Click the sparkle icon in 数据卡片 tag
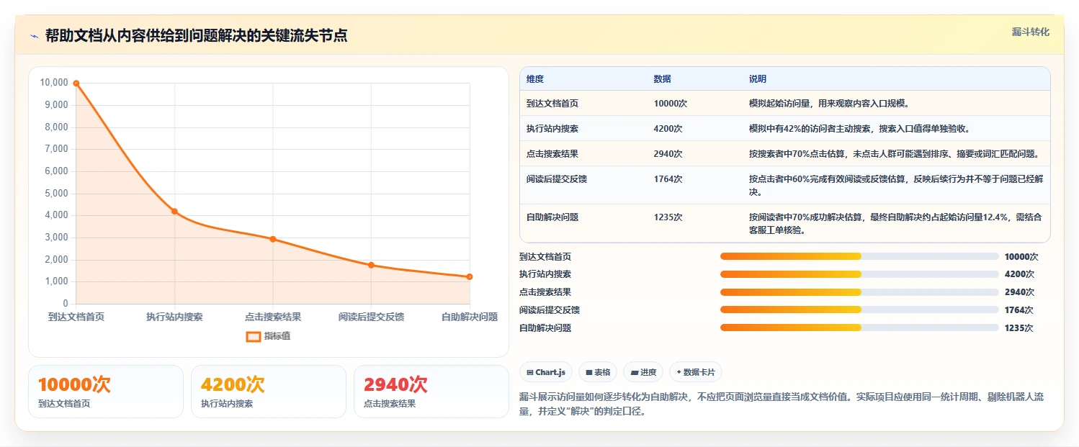Screen dimensions: 1079x447 679,373
